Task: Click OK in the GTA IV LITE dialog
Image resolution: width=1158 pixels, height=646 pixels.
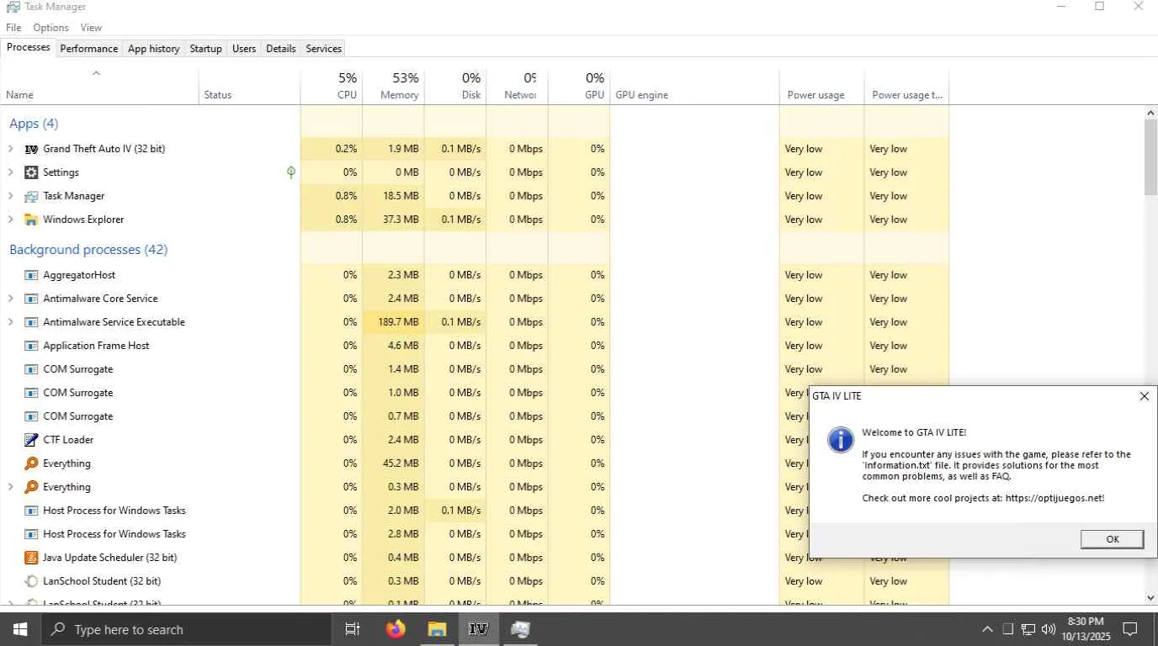Action: click(1112, 539)
